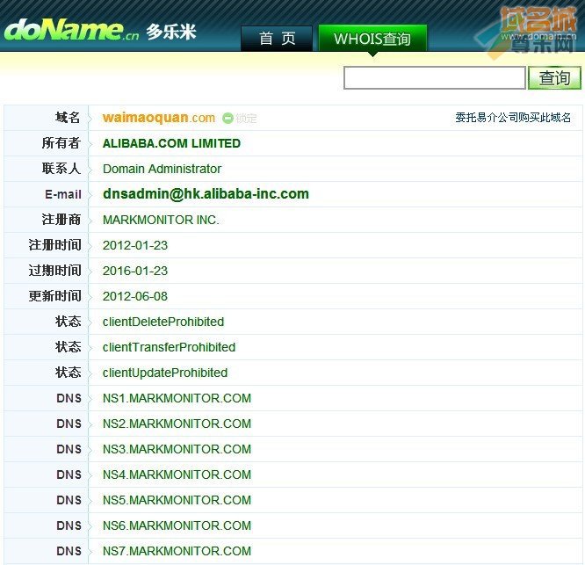This screenshot has height=565, width=585.
Task: Click the 锁定 locked label
Action: (246, 119)
